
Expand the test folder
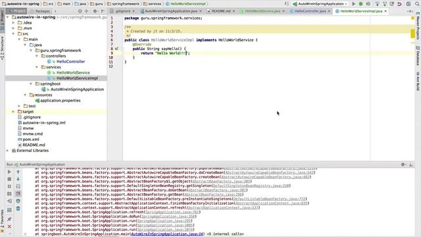click(19, 106)
